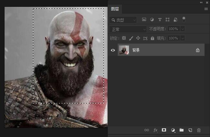Expand the opacity (不透明度) slider arrow
The width and height of the screenshot is (210, 137).
tap(183, 29)
